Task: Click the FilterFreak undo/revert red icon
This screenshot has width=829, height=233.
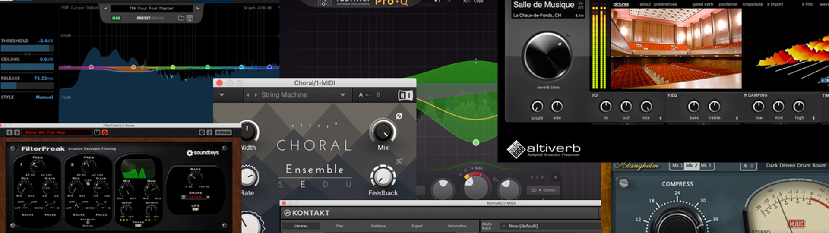Action: coord(104,132)
